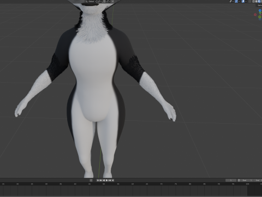Screen dimensions: 262x197
Task: Jump to next keyframe
Action: [110, 180]
